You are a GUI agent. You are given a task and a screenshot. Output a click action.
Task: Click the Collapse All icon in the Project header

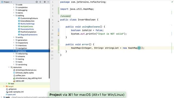[x=40, y=2]
